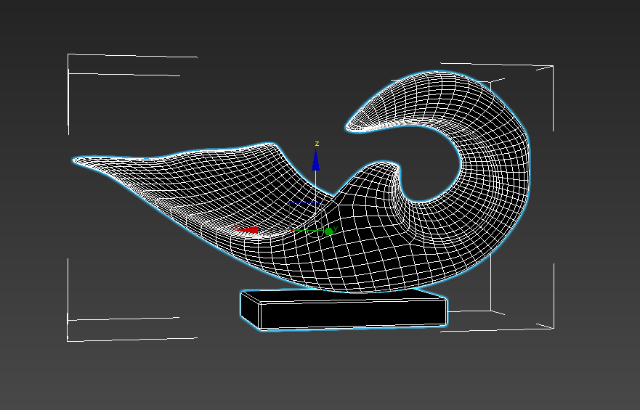Click the left end face of the base
Screen dimensions: 640x410
coord(250,310)
